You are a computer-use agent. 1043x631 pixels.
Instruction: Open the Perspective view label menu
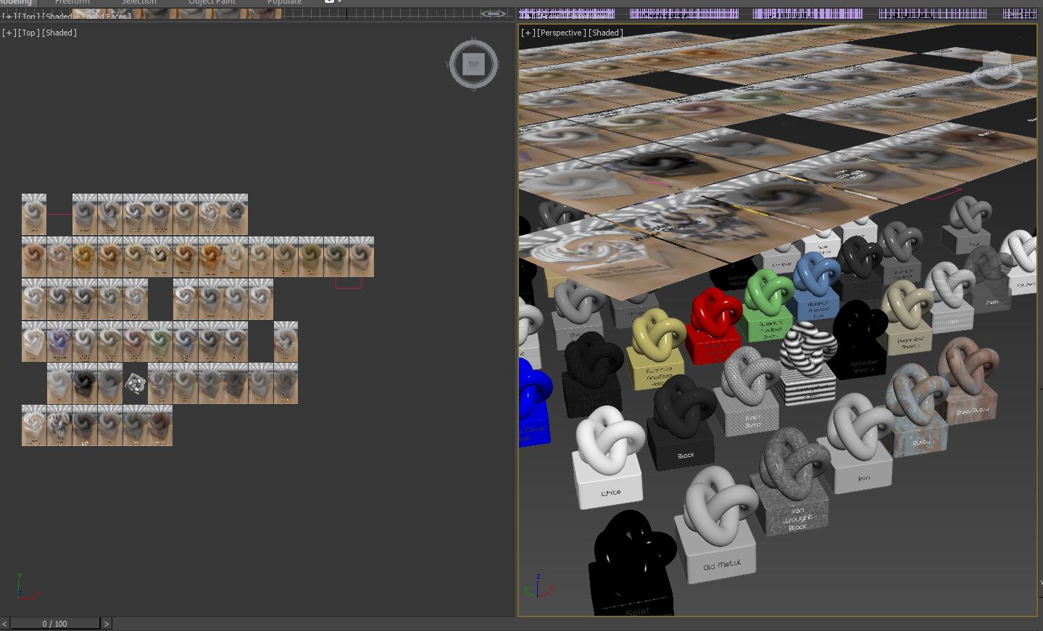pyautogui.click(x=561, y=33)
